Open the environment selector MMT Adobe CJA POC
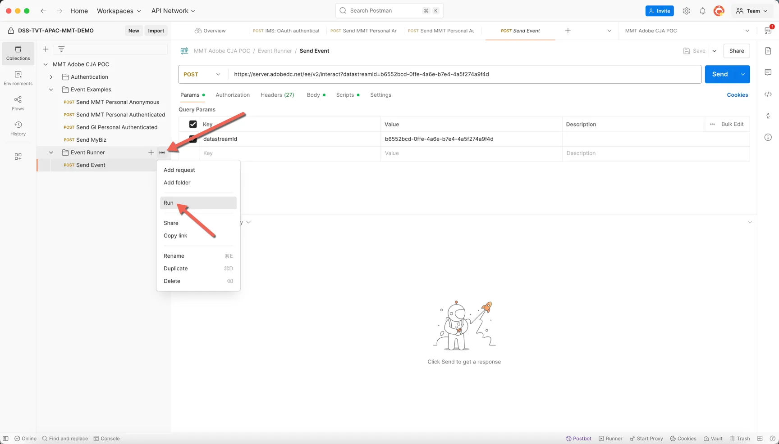 click(687, 31)
